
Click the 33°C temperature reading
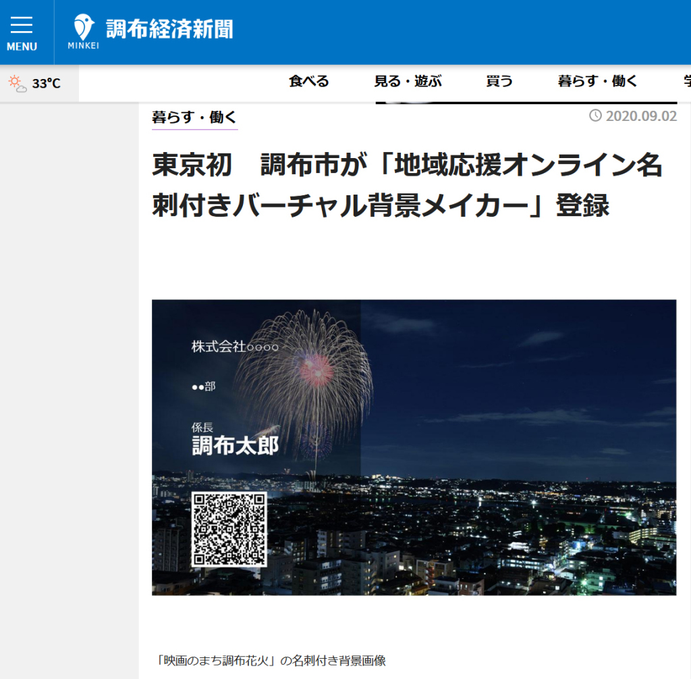(47, 83)
